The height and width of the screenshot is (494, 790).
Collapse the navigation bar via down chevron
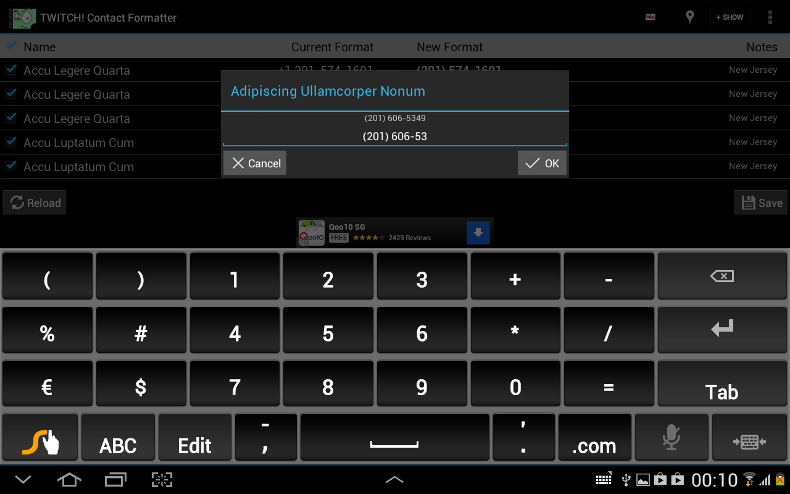tap(23, 479)
